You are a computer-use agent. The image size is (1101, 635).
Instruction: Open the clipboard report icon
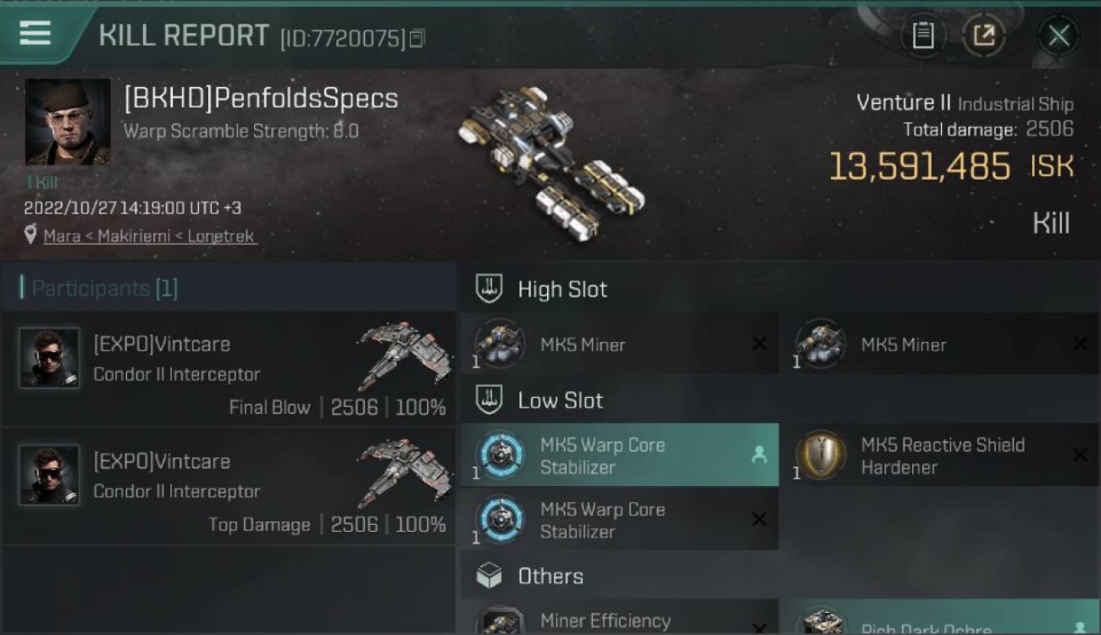pos(922,36)
